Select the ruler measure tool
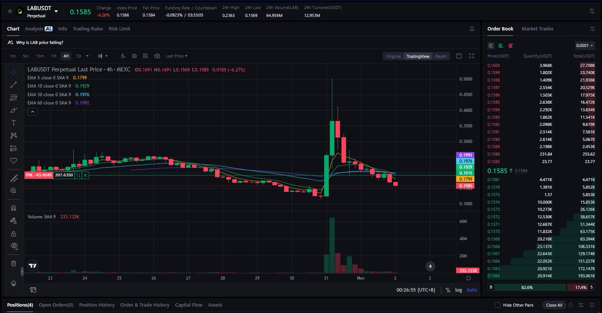The height and width of the screenshot is (313, 602). [x=14, y=178]
